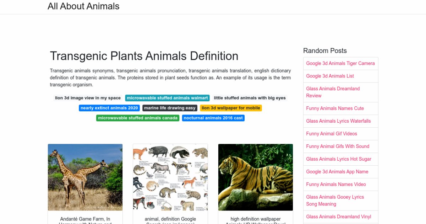
Task: Click the 'little stuffed animals with big eyes' tag
Action: tap(250, 98)
